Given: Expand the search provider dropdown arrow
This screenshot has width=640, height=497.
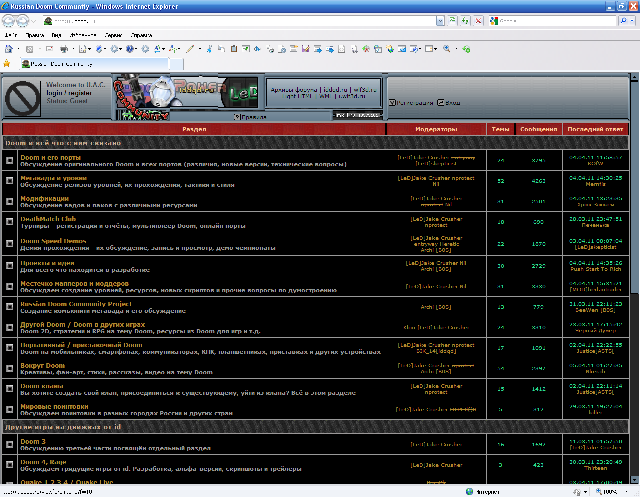Looking at the screenshot, I should click(632, 21).
